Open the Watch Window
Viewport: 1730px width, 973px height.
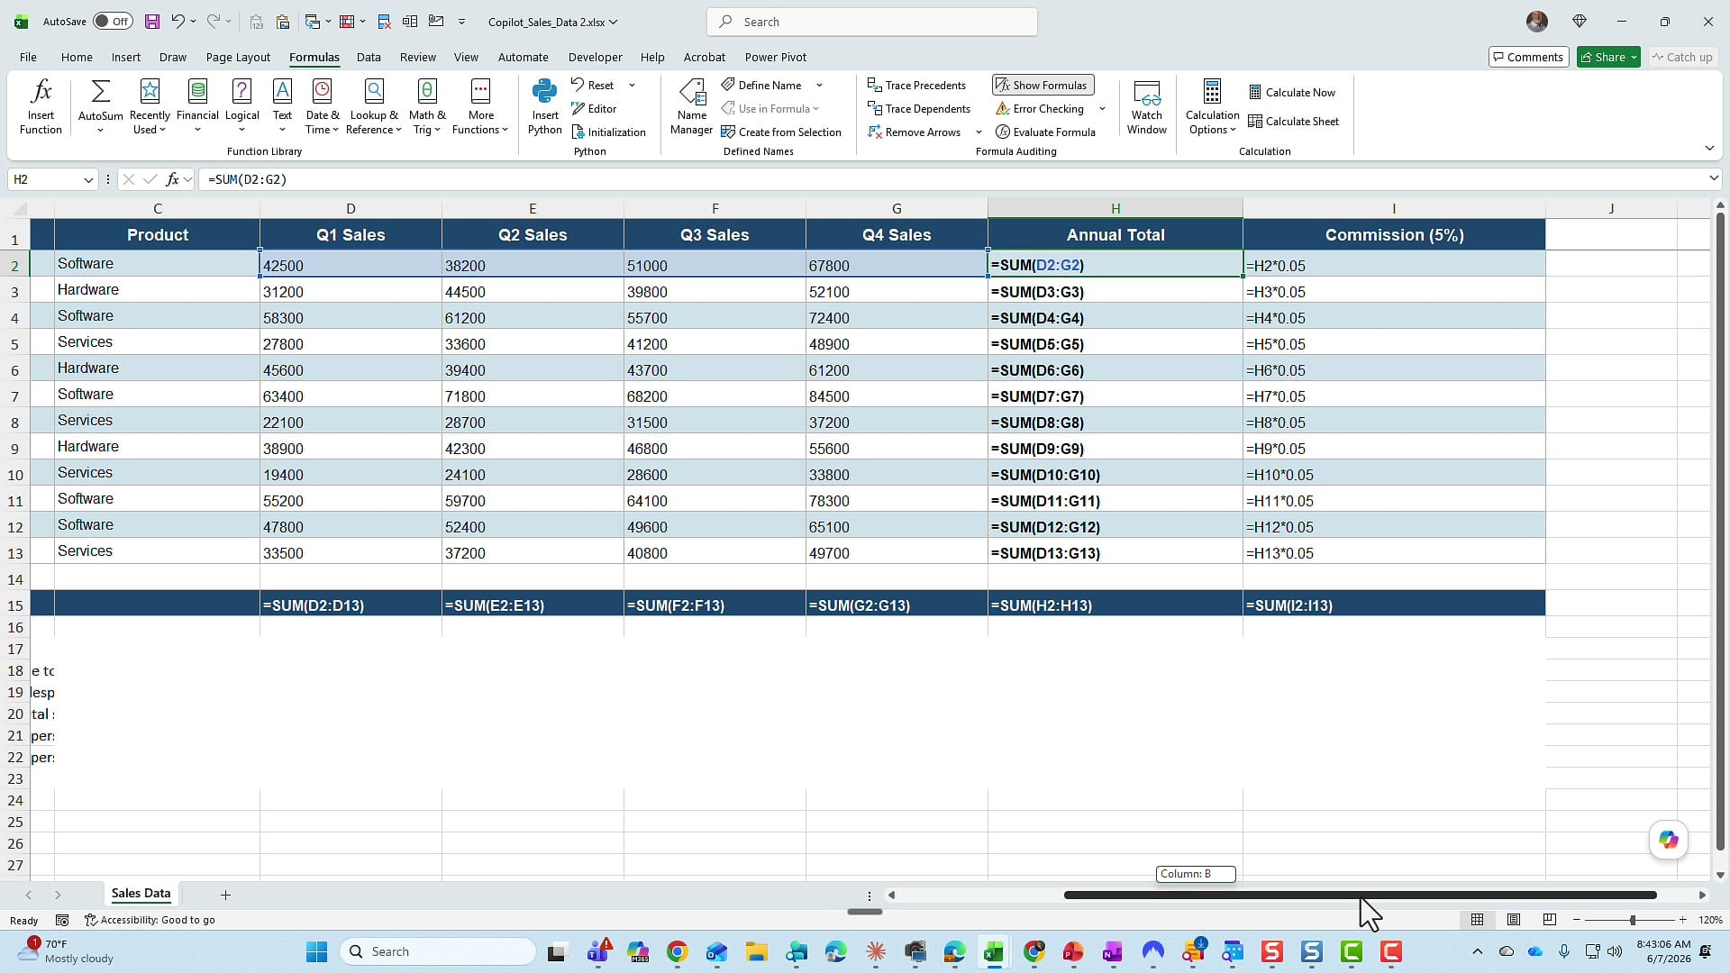pos(1147,106)
